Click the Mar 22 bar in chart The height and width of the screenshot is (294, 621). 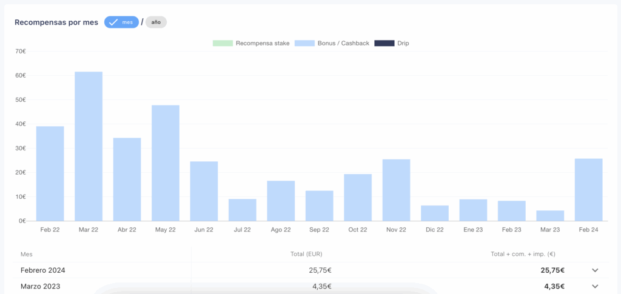tap(89, 147)
